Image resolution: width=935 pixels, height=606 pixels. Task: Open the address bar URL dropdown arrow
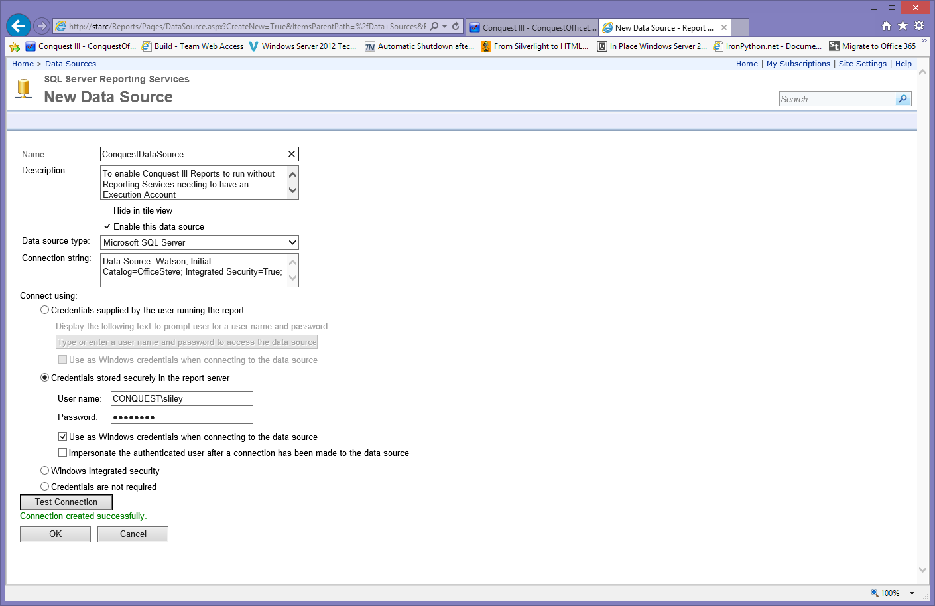tap(445, 27)
